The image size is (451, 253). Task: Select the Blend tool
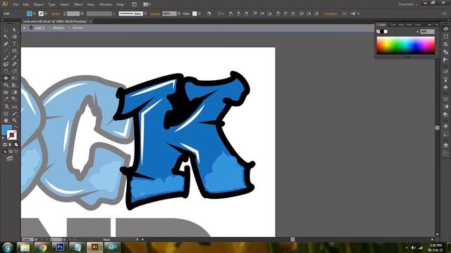pos(14,99)
